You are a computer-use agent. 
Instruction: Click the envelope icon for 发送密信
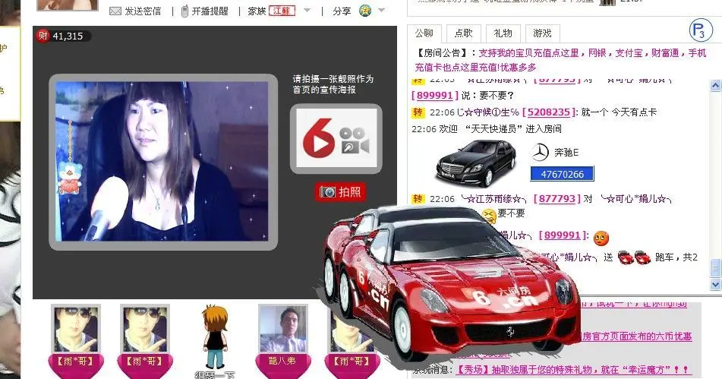pos(115,11)
